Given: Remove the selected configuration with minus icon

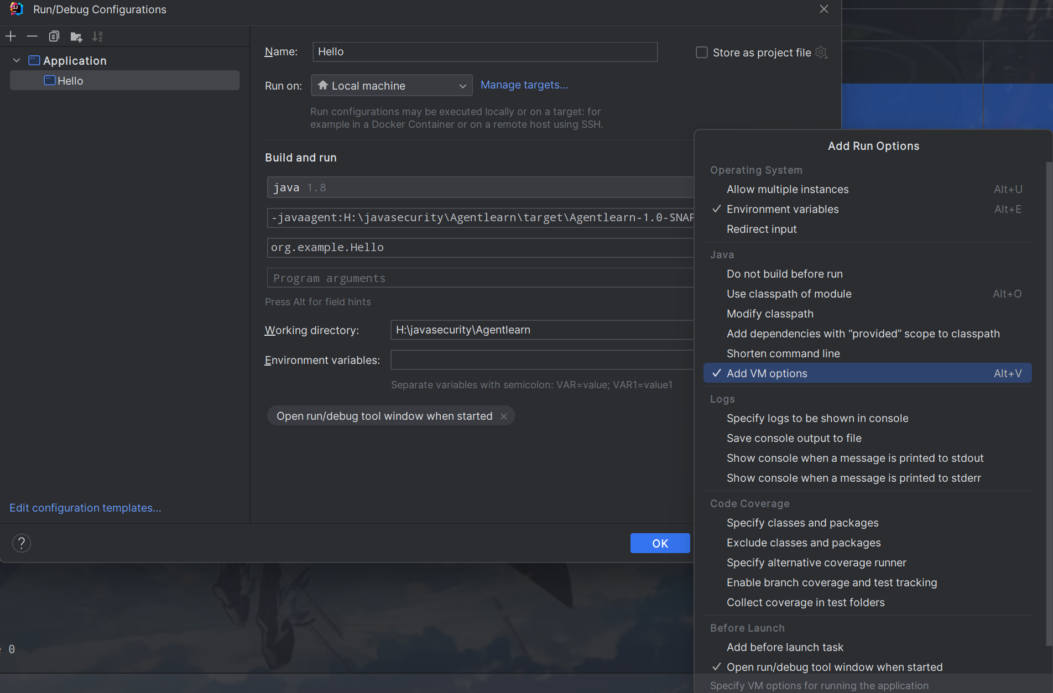Looking at the screenshot, I should pyautogui.click(x=32, y=37).
